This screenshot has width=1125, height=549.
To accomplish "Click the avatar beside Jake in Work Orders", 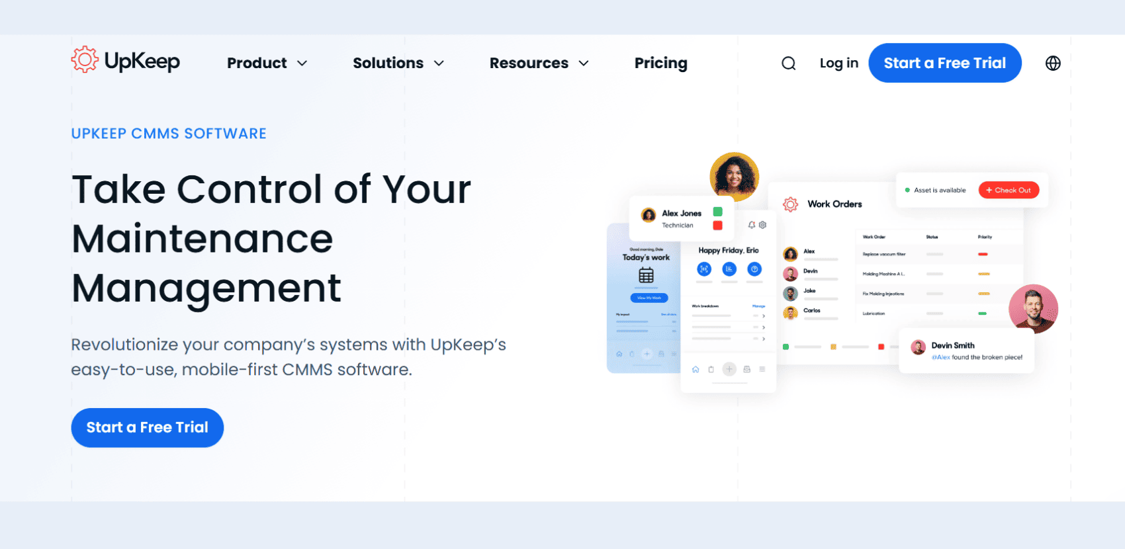I will 790,294.
